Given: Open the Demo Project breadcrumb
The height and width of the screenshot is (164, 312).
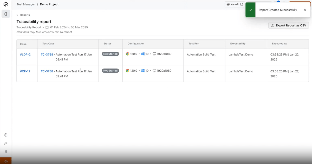Looking at the screenshot, I should [x=49, y=4].
